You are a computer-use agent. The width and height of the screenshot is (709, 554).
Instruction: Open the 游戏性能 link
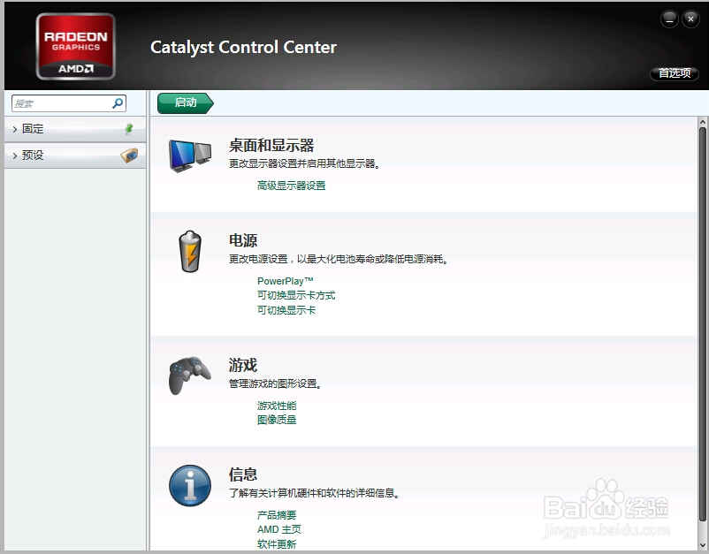tap(277, 406)
